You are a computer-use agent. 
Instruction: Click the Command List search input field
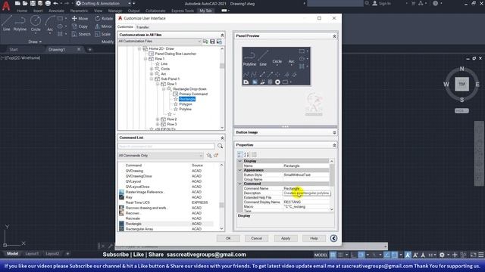167,146
